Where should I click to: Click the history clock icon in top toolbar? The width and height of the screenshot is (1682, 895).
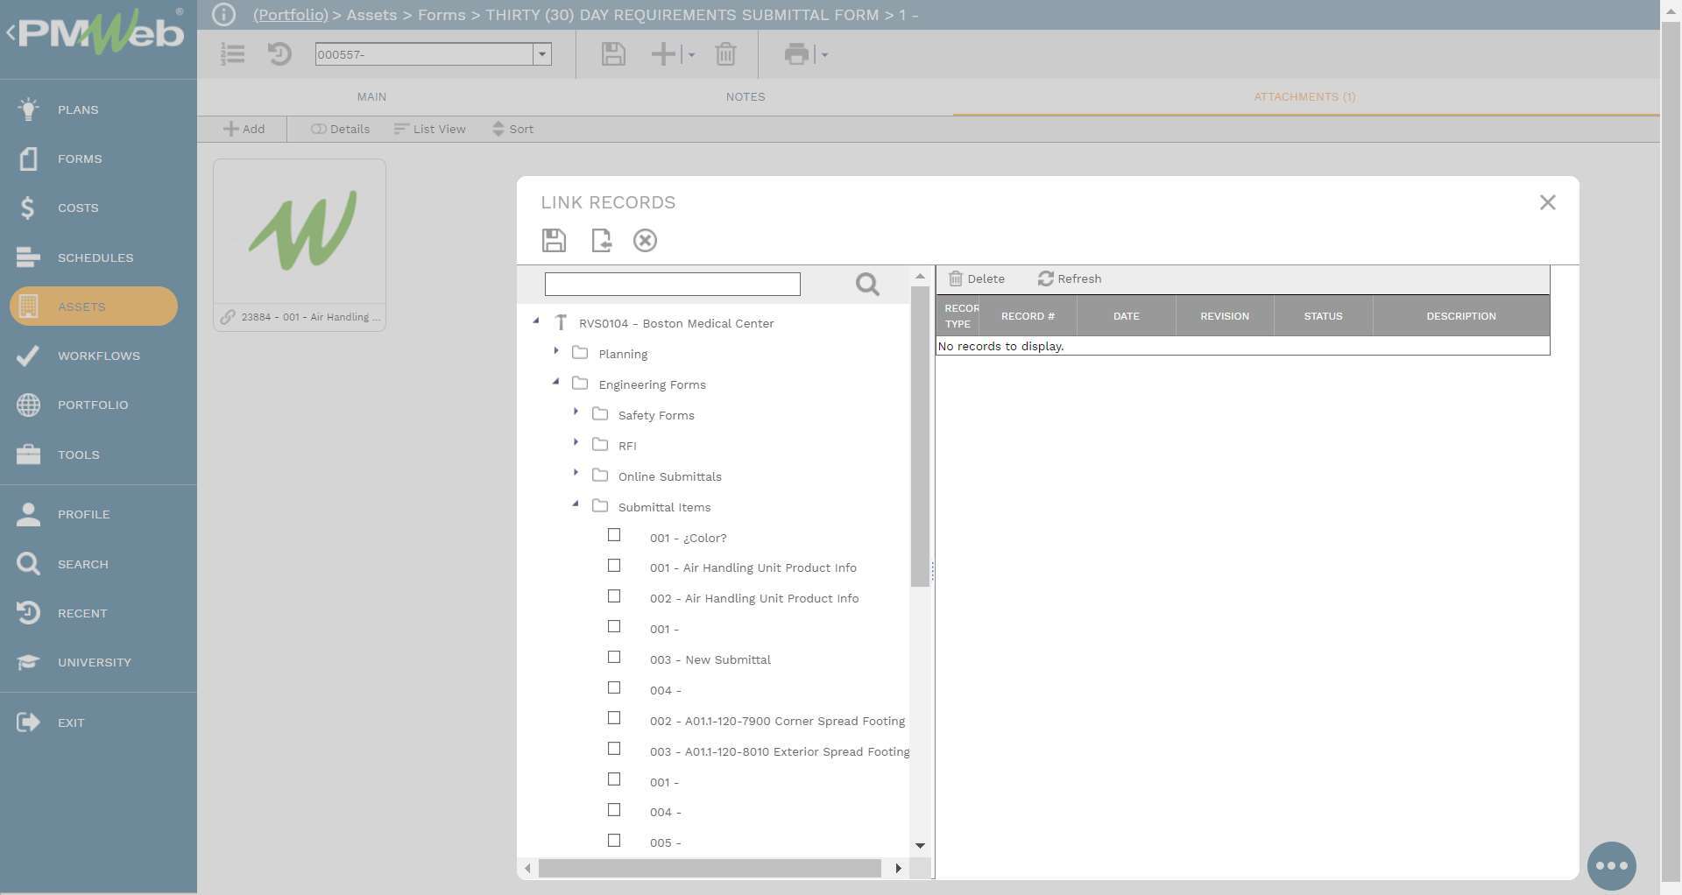click(279, 54)
